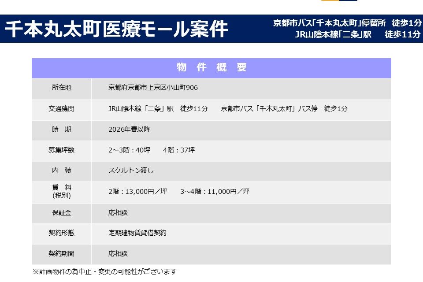Image resolution: width=423 pixels, height=282 pixels.
Task: Select 応相談 in the 保証金 row
Action: click(x=118, y=213)
